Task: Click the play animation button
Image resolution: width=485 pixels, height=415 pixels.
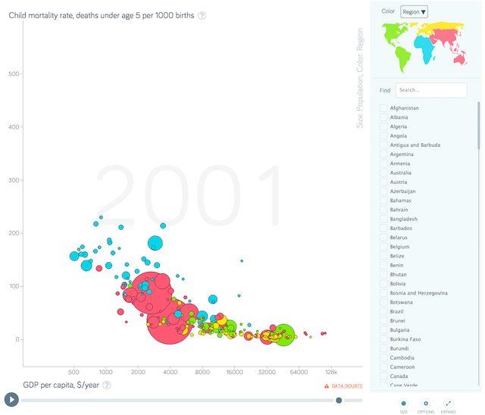Action: 11,400
